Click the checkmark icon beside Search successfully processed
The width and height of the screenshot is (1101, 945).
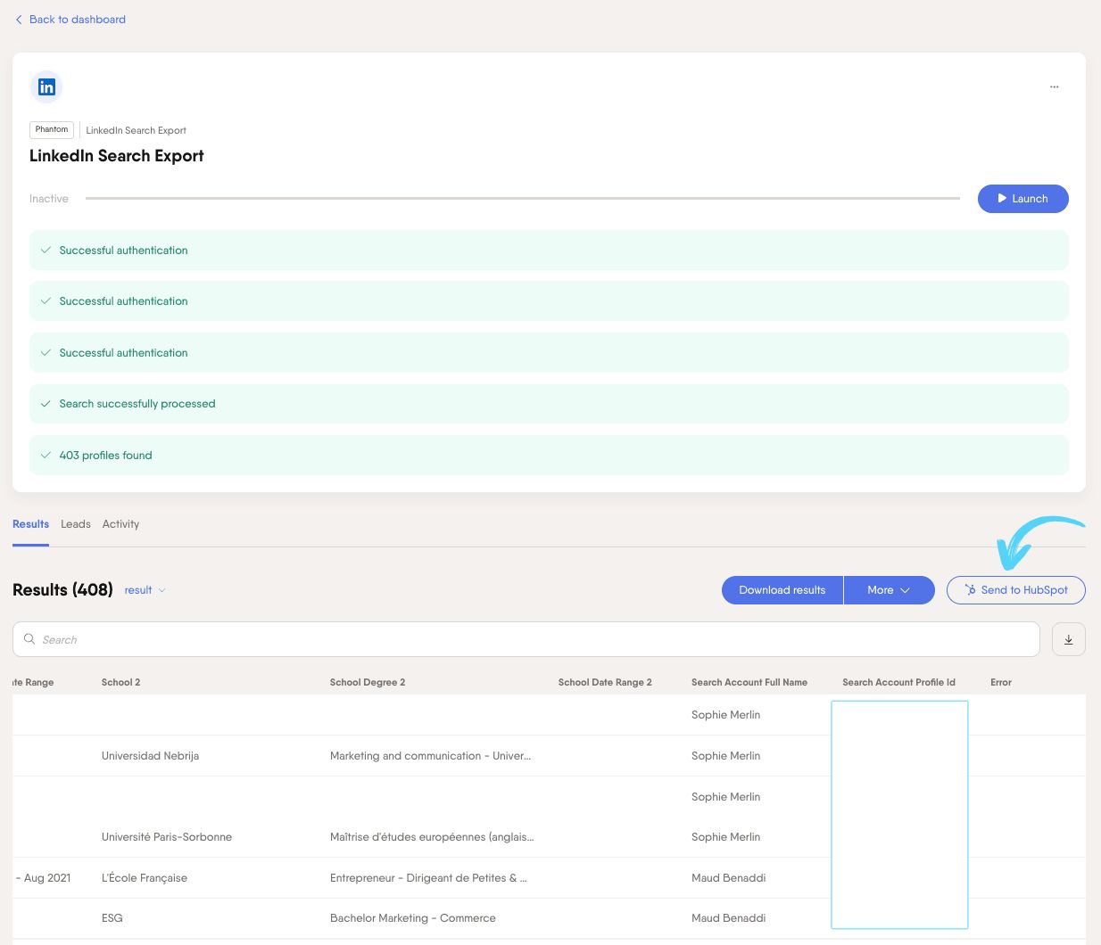[x=46, y=404]
